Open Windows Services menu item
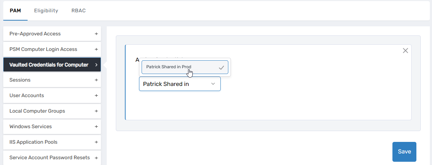Viewport: 432px width, 165px height. pos(30,127)
